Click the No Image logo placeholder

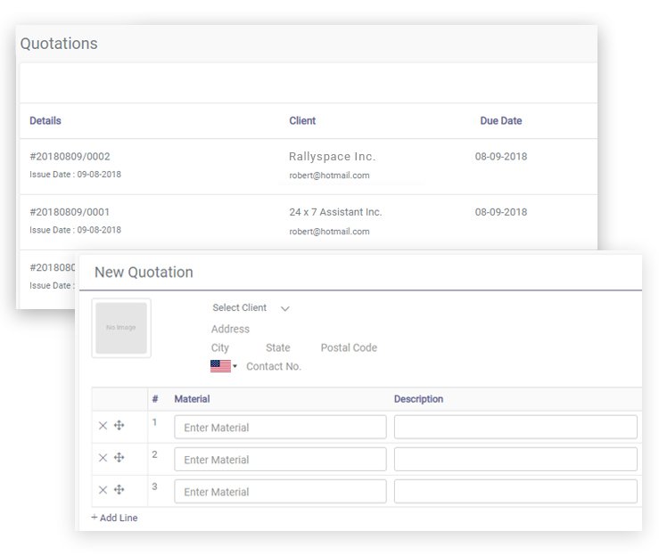click(x=121, y=328)
